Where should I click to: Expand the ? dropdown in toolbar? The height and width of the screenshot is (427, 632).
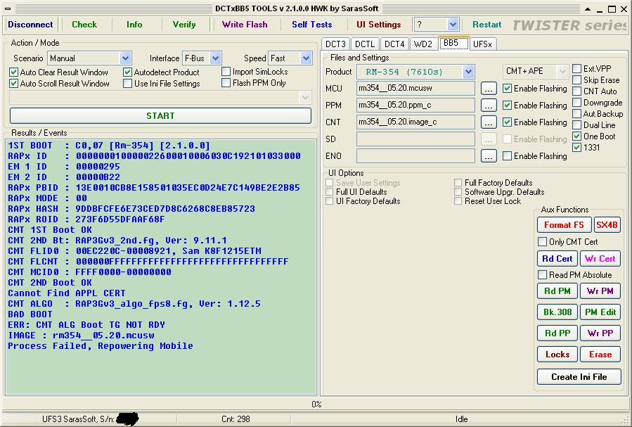pos(453,25)
